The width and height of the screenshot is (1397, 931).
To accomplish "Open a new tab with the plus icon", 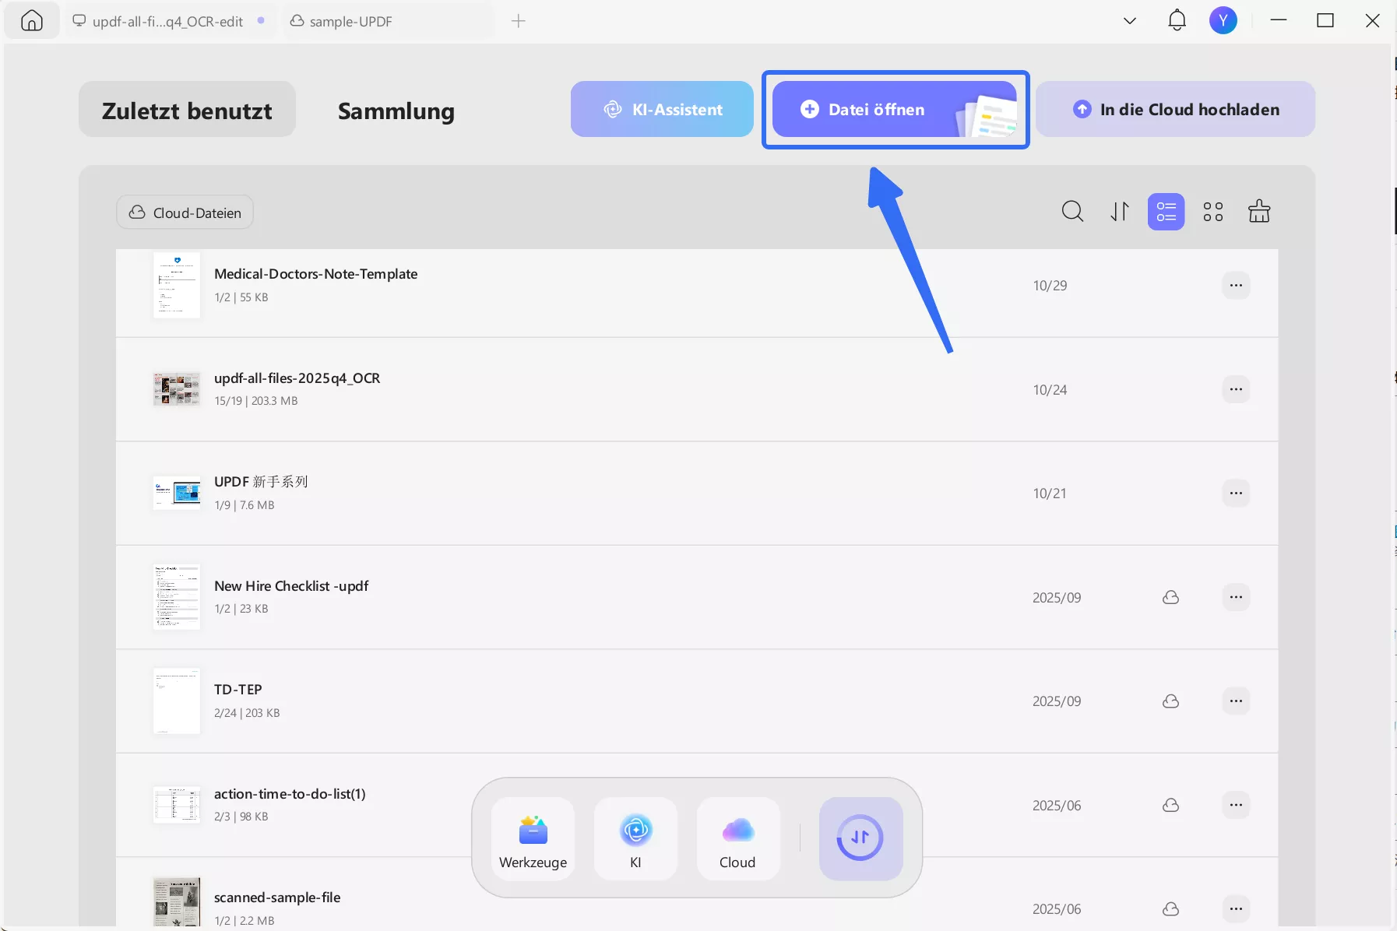I will pos(519,21).
